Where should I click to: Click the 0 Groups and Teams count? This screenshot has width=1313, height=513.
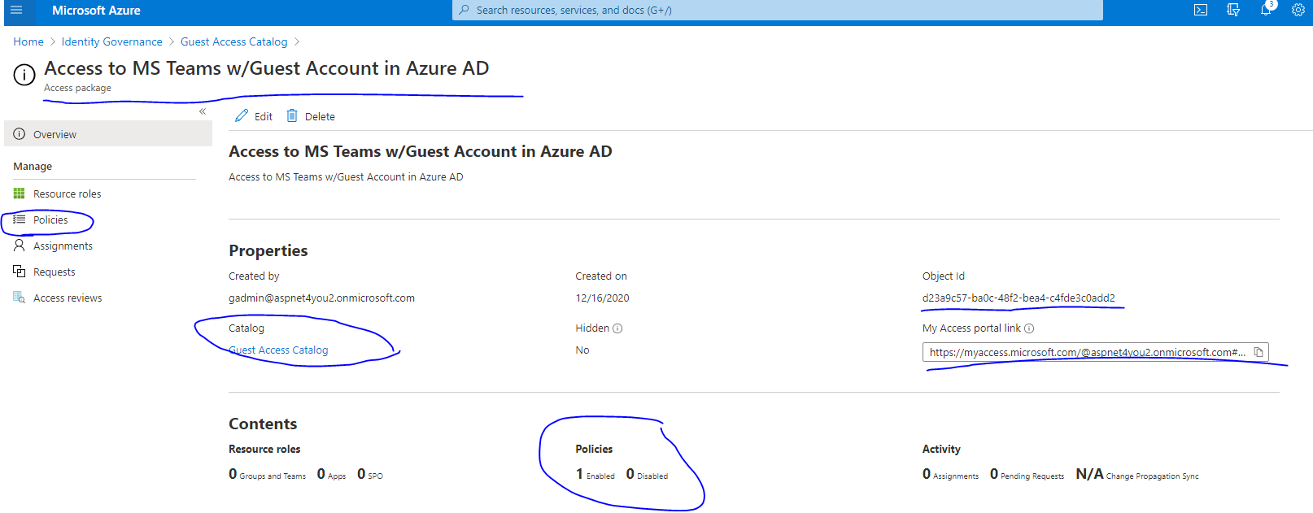pyautogui.click(x=267, y=474)
